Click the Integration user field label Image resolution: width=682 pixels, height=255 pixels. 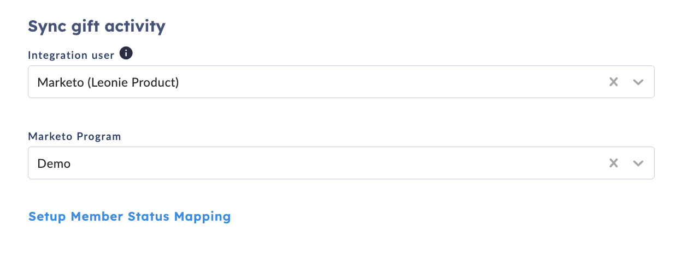(71, 55)
